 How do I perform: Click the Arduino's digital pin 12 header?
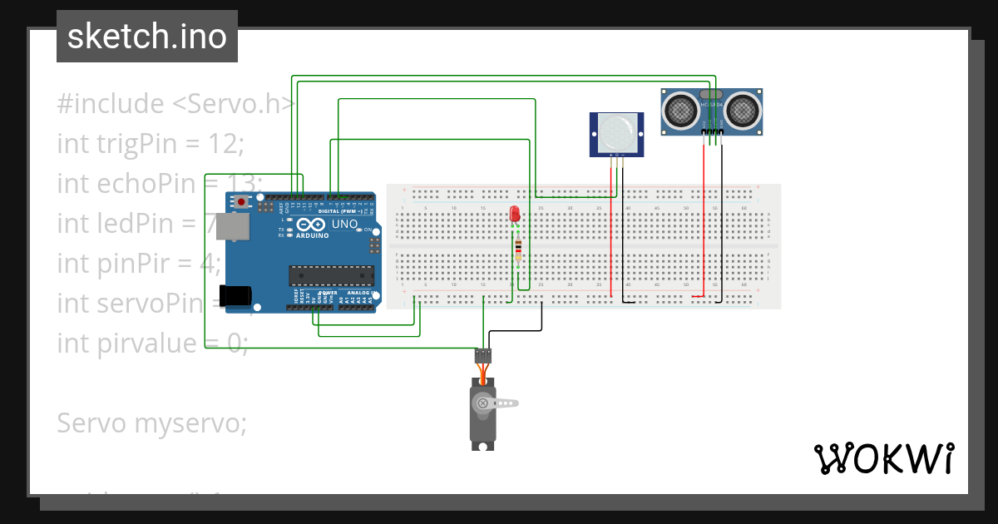click(298, 197)
